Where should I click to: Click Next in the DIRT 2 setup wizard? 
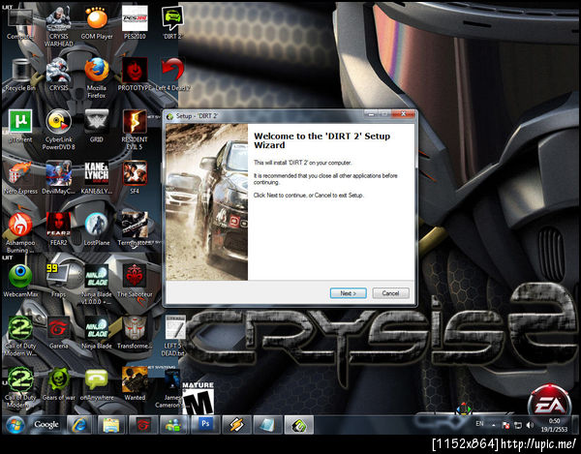coord(348,293)
